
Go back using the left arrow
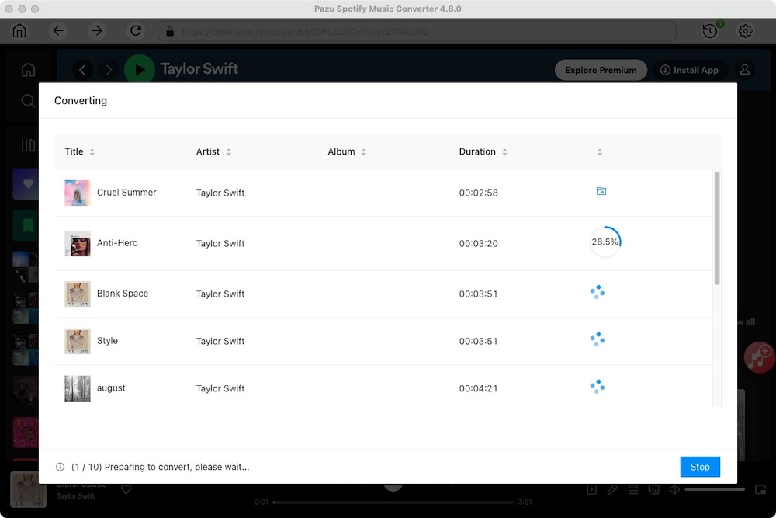[x=58, y=31]
